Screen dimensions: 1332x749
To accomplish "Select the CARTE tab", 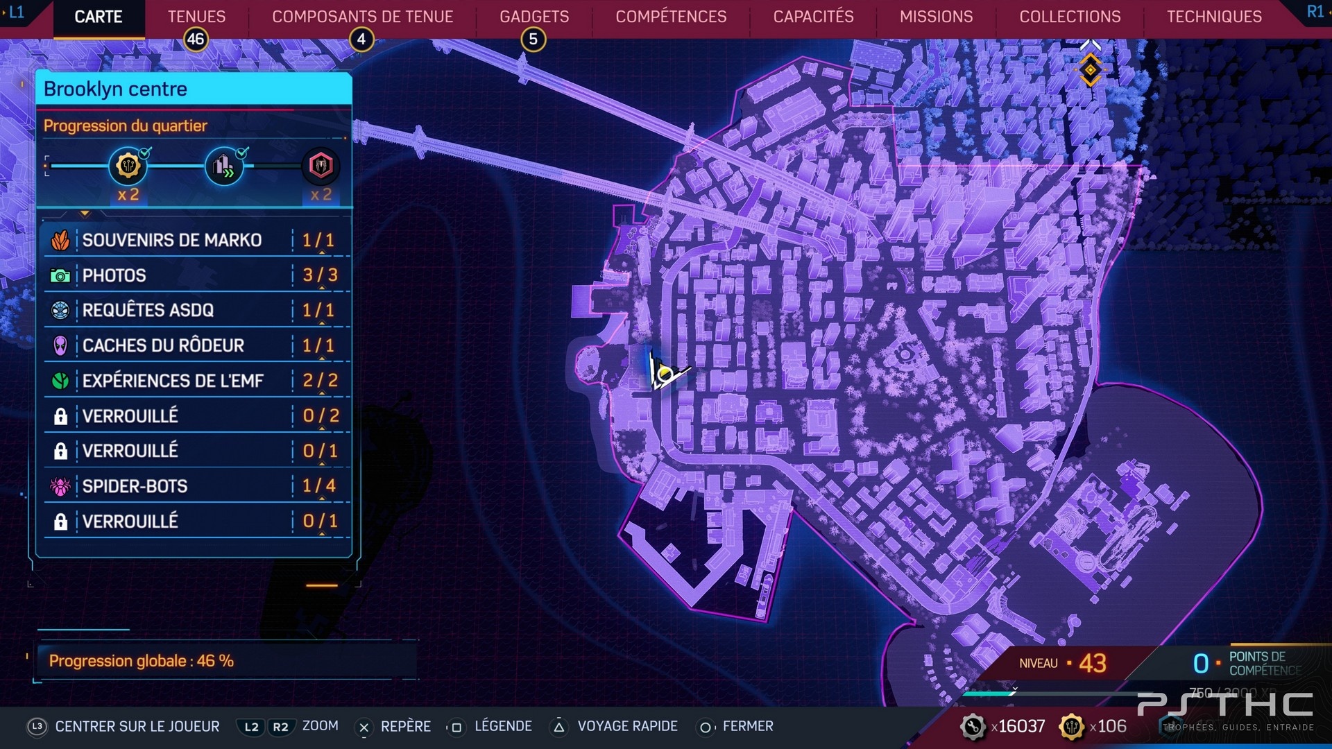I will tap(99, 17).
